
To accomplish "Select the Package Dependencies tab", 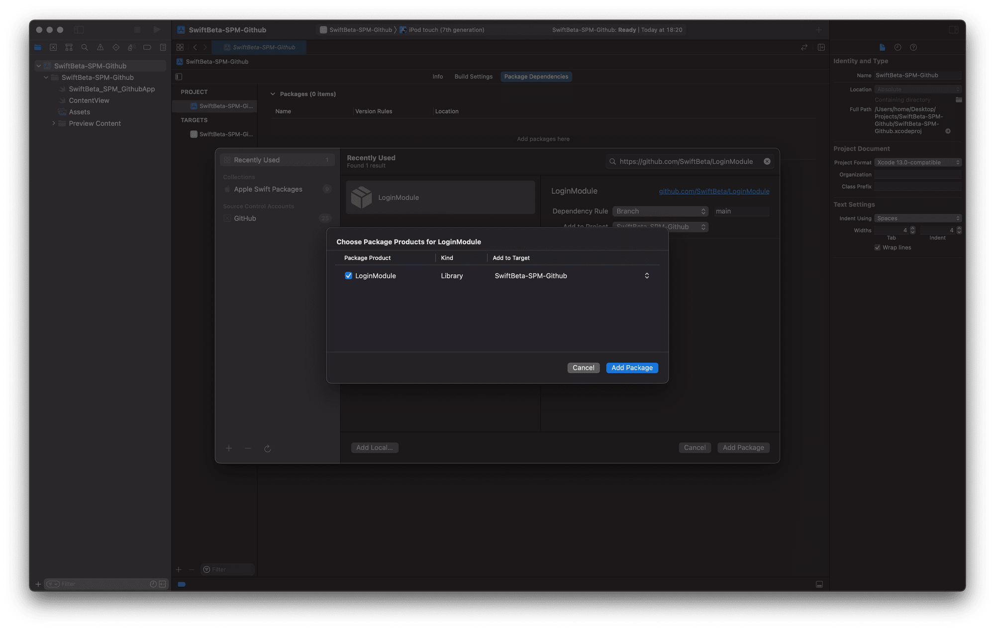I will (536, 77).
